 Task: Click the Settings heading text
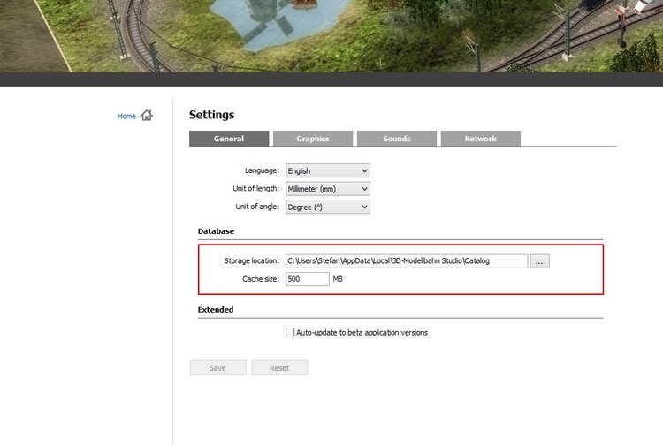tap(211, 115)
